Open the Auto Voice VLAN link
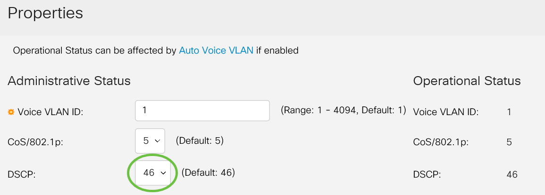The image size is (545, 195). tap(216, 50)
